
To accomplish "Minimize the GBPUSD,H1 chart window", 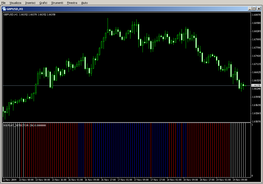I will (x=250, y=9).
